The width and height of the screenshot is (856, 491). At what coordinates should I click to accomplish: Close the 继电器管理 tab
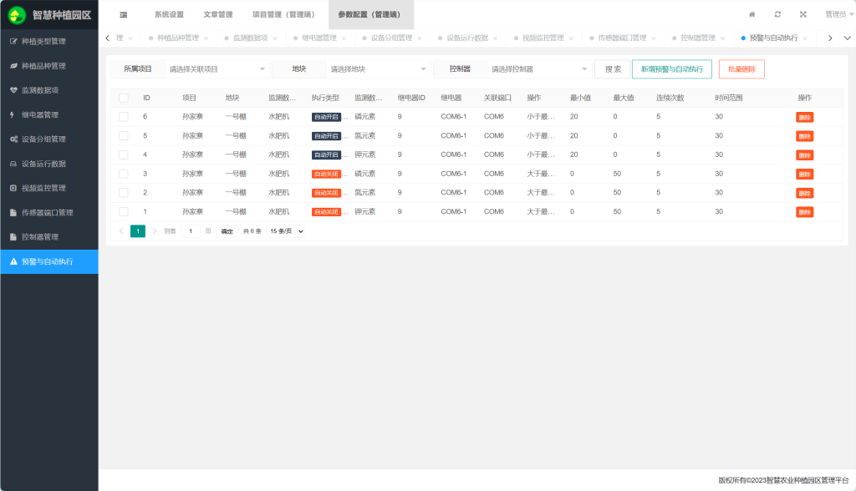pos(344,38)
